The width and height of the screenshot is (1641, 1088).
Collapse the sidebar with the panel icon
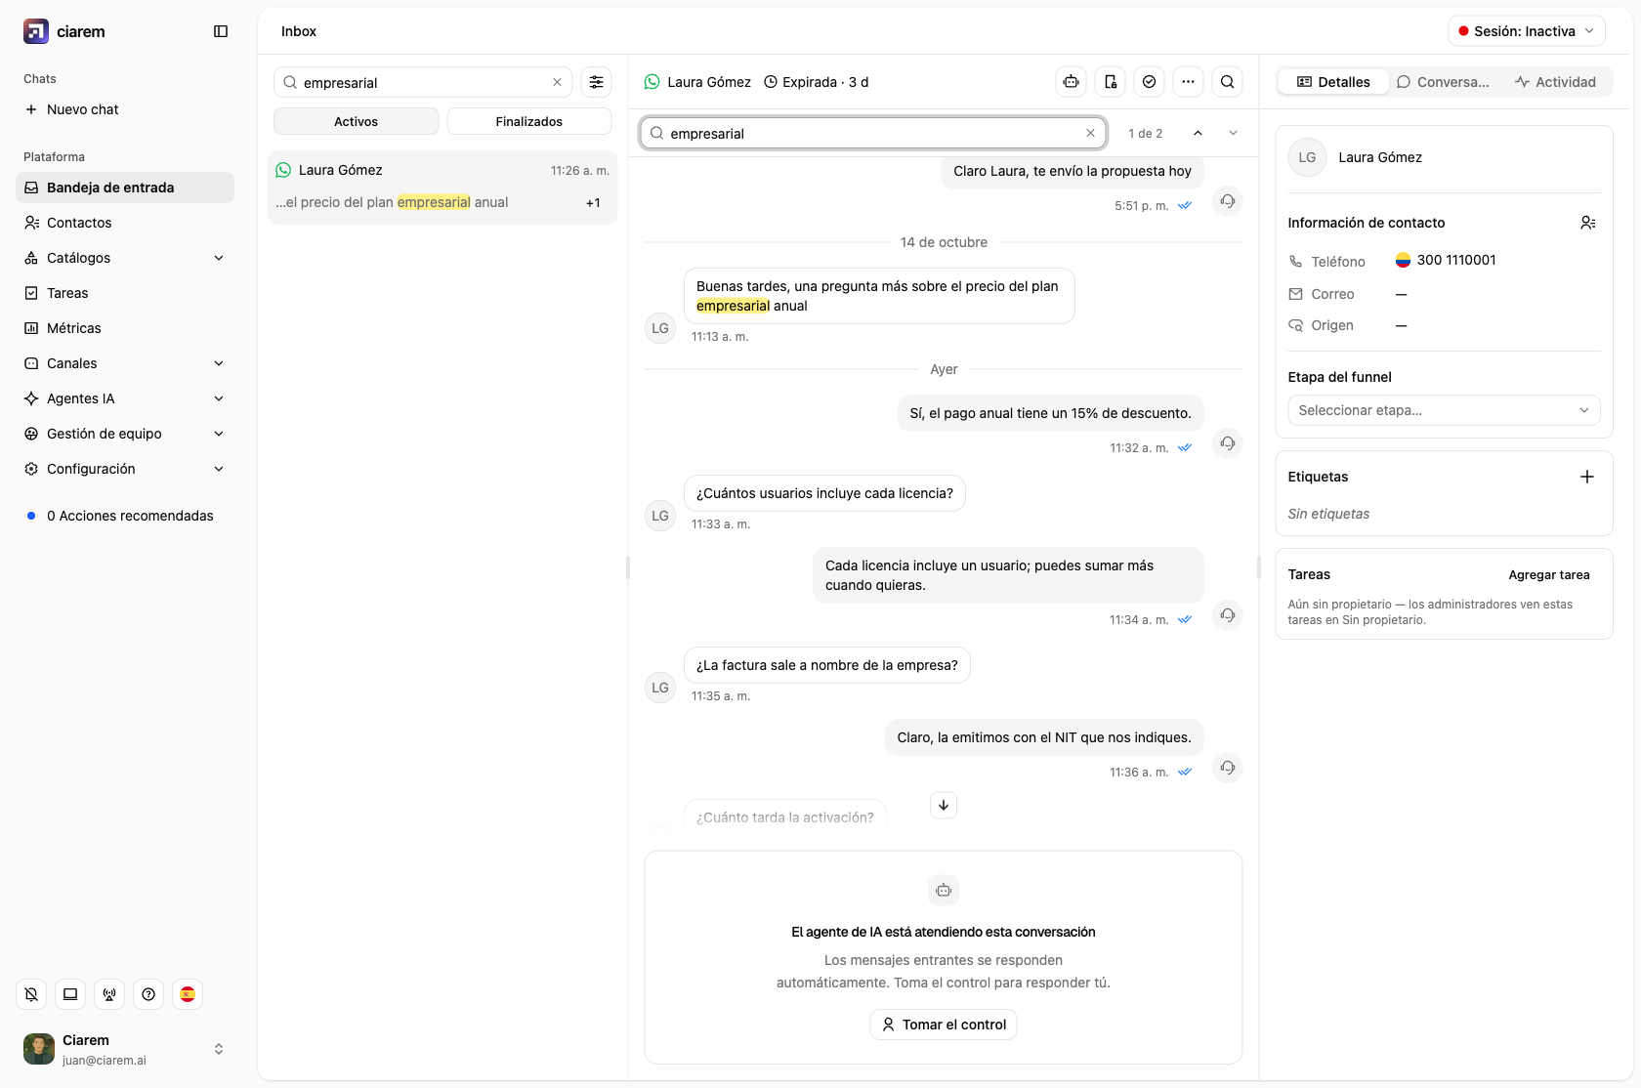tap(221, 31)
